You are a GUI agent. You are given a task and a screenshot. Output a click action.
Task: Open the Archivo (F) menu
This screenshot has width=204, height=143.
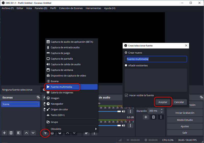coord(8,8)
